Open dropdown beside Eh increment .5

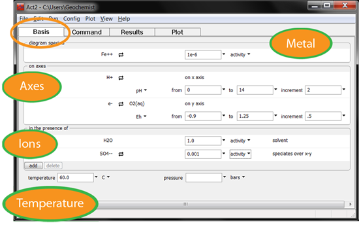point(344,116)
